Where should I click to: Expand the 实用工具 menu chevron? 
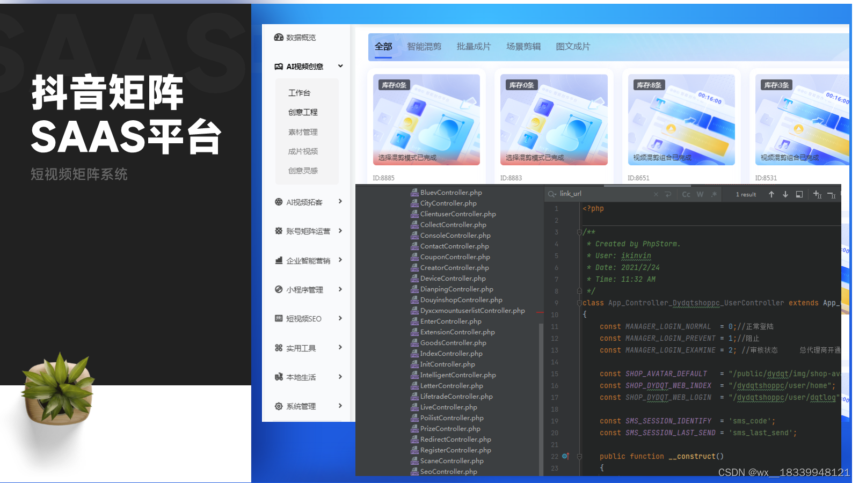[x=340, y=347]
